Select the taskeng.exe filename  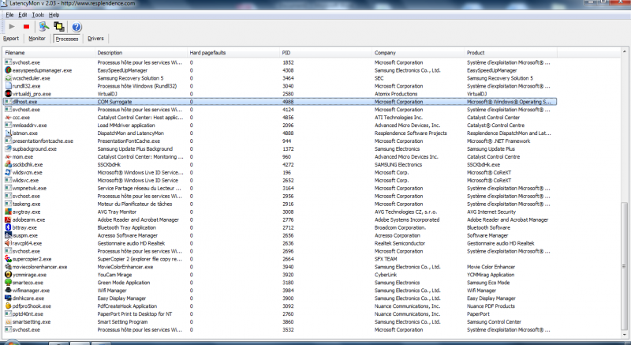coord(27,204)
